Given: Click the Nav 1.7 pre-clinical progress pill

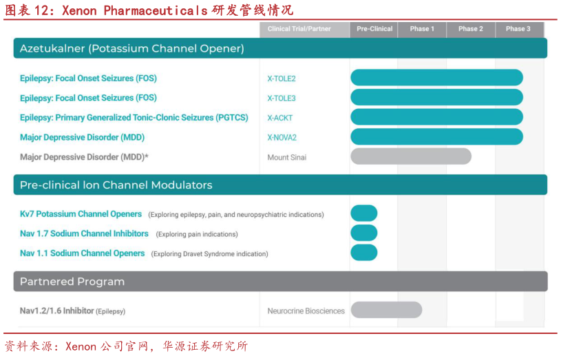Looking at the screenshot, I should click(364, 233).
